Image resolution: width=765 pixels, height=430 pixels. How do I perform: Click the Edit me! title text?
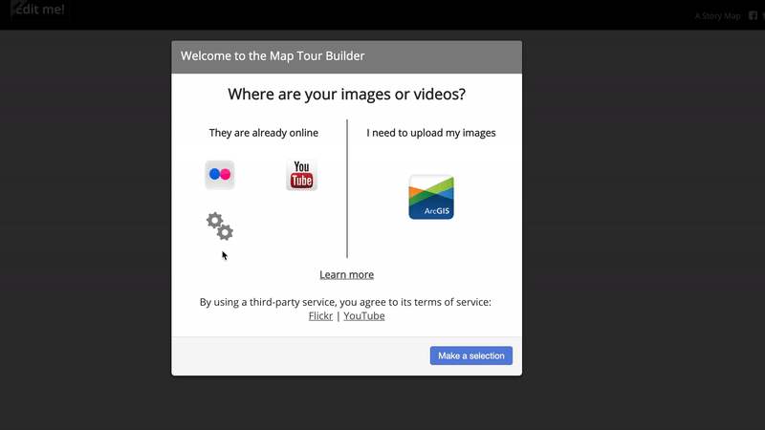click(38, 10)
